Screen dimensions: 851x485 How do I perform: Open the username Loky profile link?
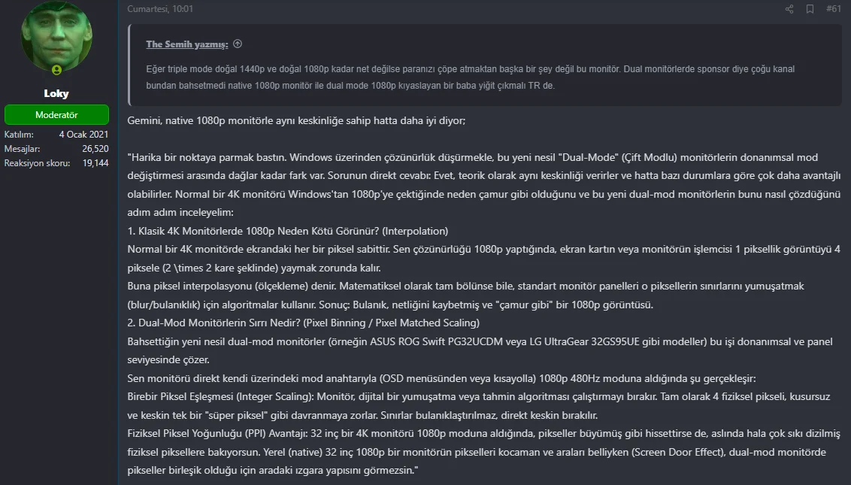(56, 93)
